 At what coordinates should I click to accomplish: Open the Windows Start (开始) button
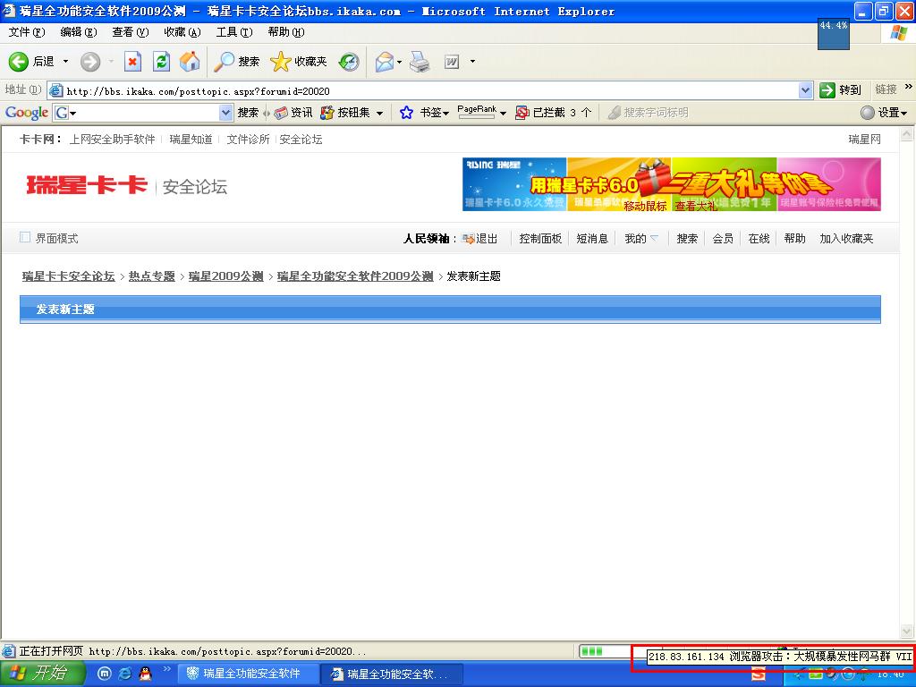[x=43, y=673]
